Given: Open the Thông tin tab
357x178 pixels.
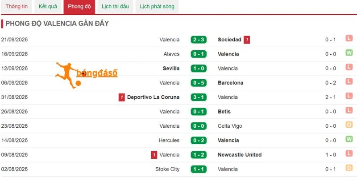Looking at the screenshot, I should [17, 7].
